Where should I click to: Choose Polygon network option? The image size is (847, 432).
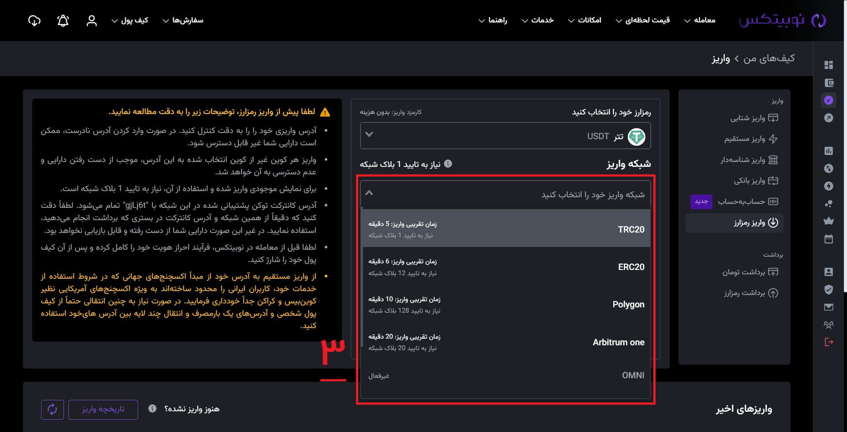(x=506, y=304)
